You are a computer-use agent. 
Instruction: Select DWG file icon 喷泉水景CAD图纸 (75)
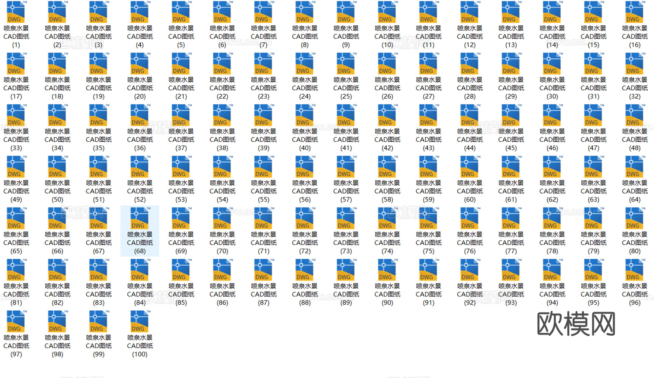[x=428, y=218]
